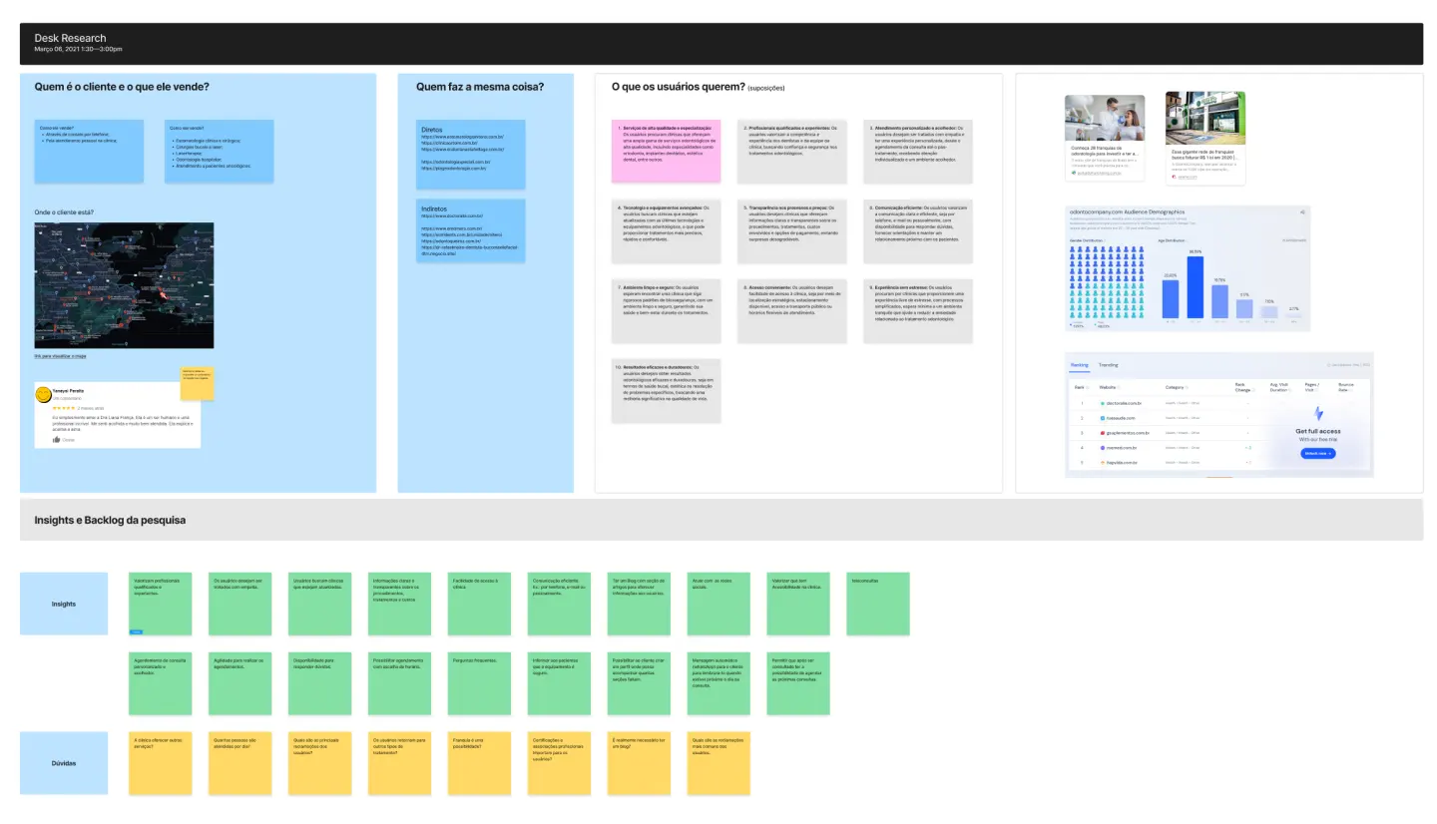Screen dimensions: 1437x824
Task: Click the doctoralia.com.br favicon in the ranking table
Action: tap(1103, 403)
